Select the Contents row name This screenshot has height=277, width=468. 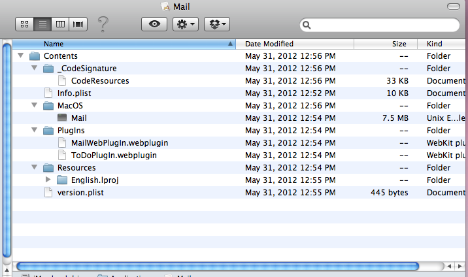(61, 56)
